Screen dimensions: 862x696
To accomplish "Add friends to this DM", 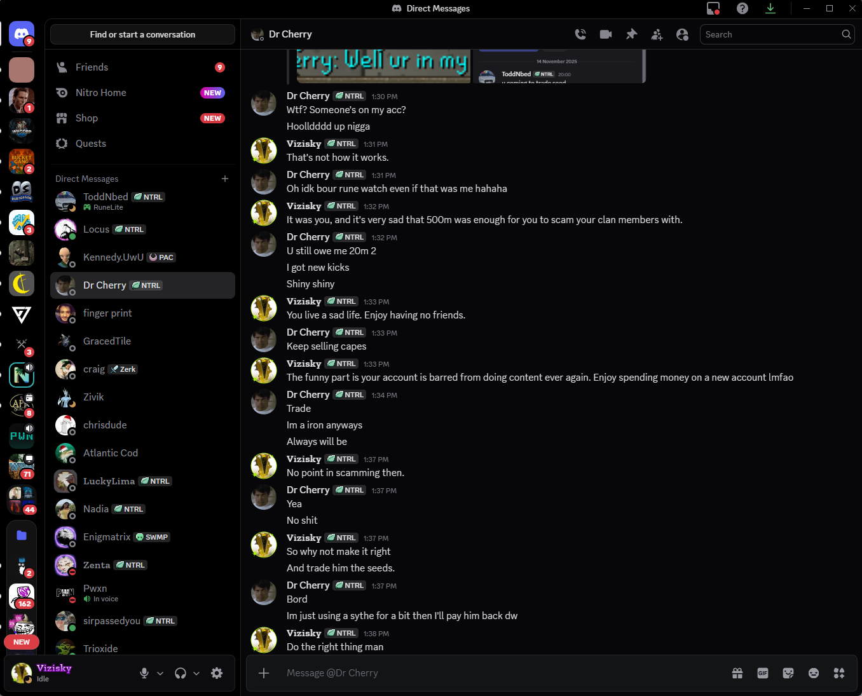I will pos(657,34).
